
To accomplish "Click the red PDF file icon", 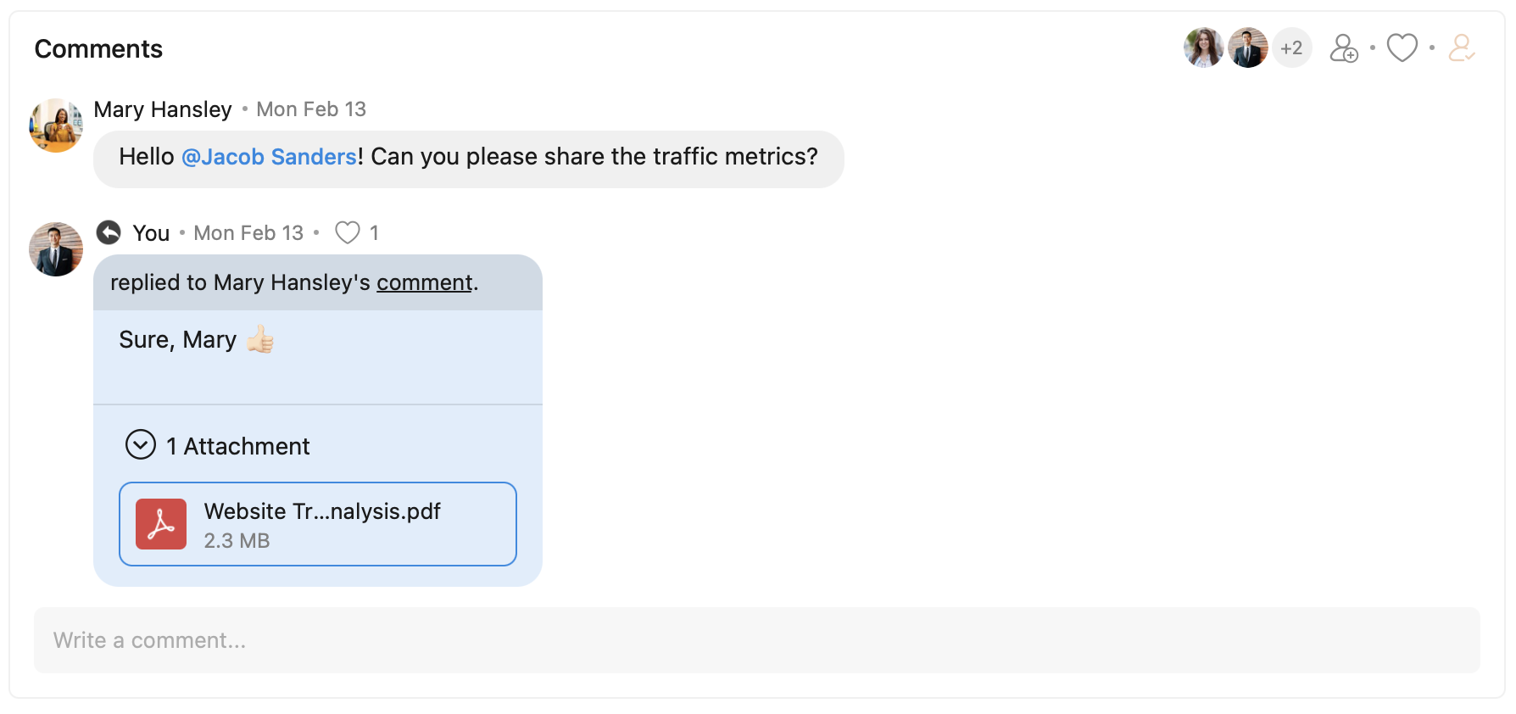I will 161,524.
